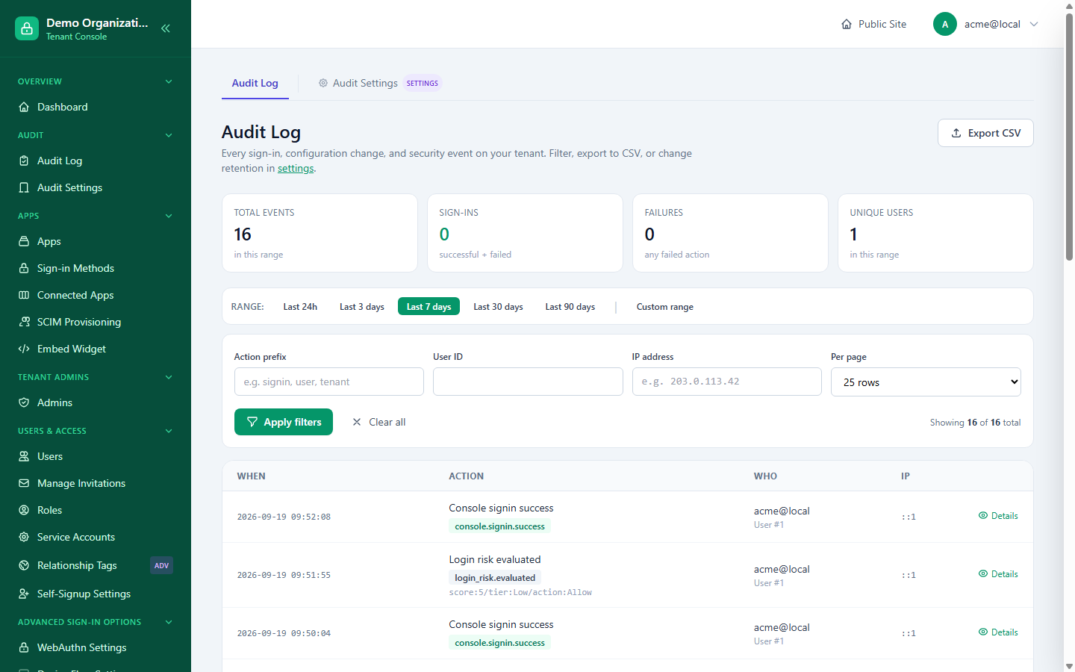The width and height of the screenshot is (1075, 672).
Task: Click the Admins shield icon in sidebar
Action: coord(24,402)
